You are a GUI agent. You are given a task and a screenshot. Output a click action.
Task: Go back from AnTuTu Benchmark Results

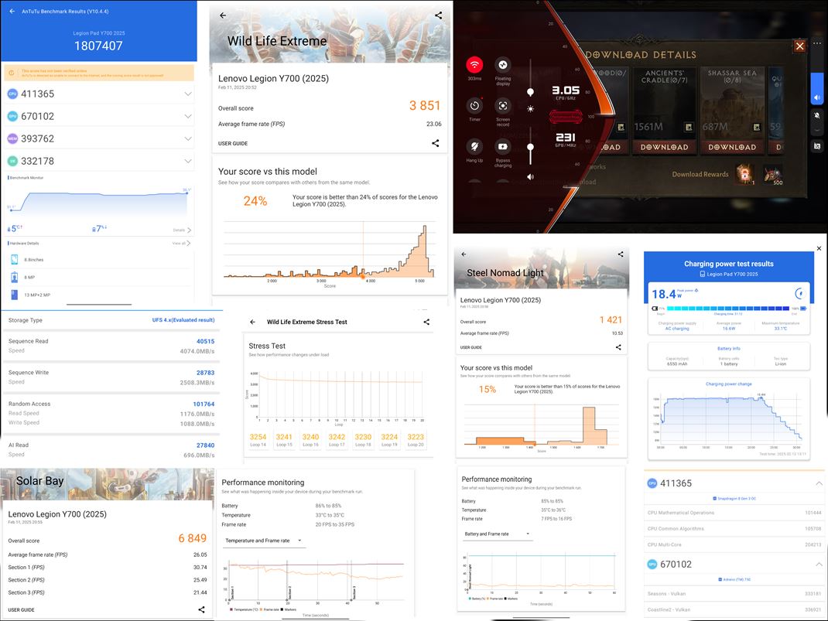pos(12,11)
